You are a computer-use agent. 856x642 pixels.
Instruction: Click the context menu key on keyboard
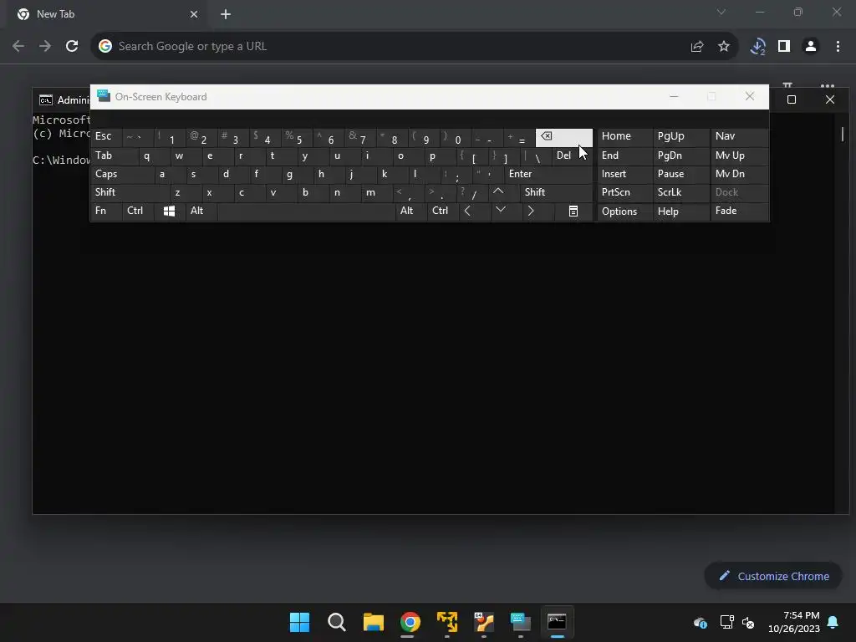[x=573, y=211]
